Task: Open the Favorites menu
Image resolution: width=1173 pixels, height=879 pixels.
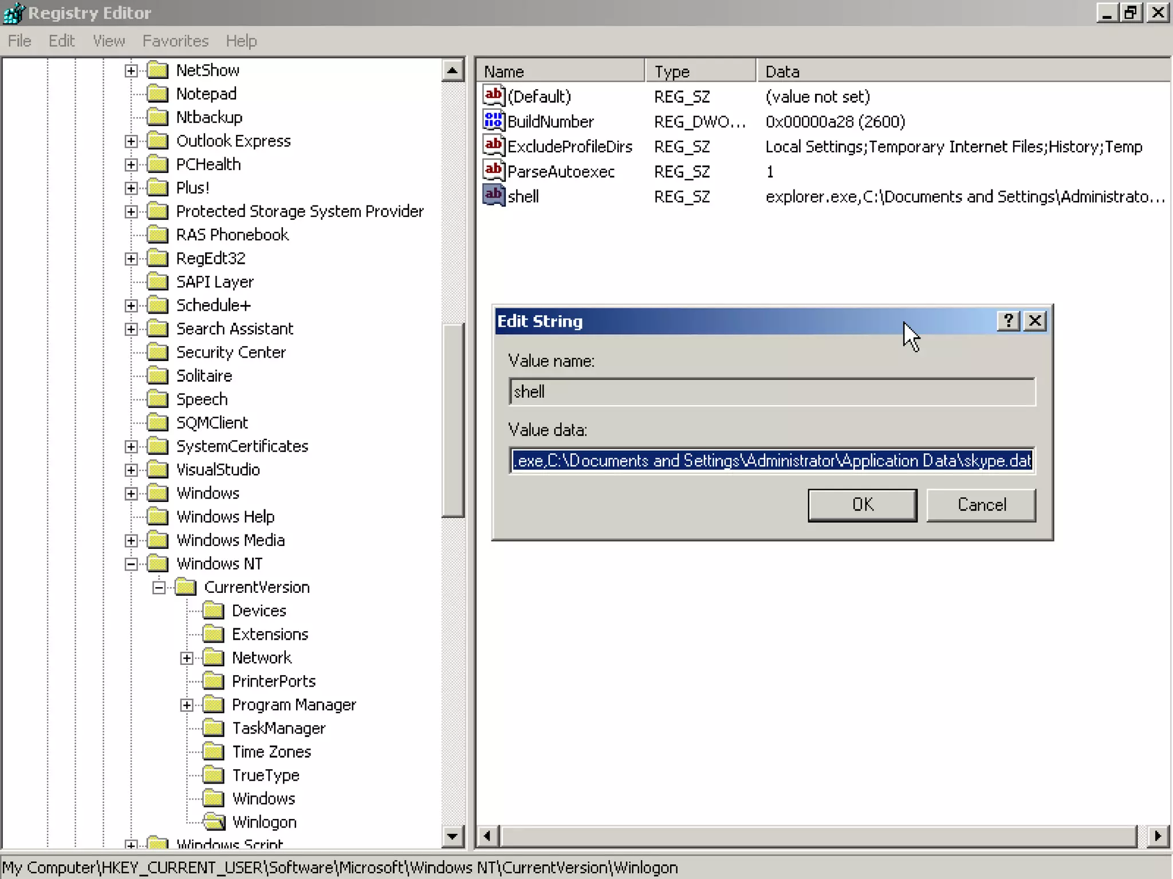Action: [x=175, y=41]
